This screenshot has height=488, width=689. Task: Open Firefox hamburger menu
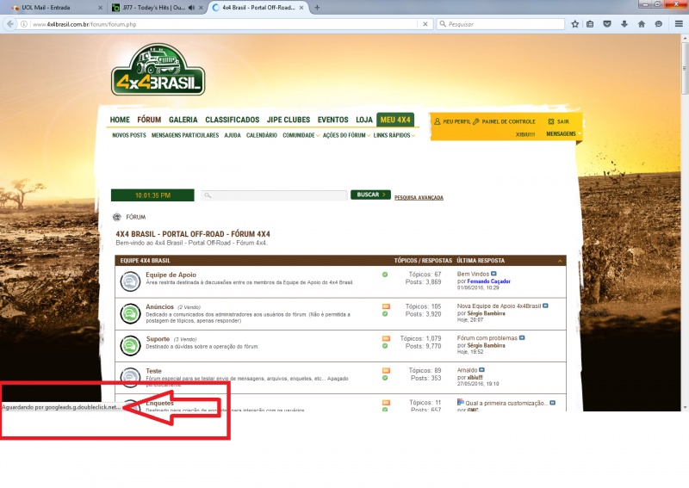(x=679, y=24)
